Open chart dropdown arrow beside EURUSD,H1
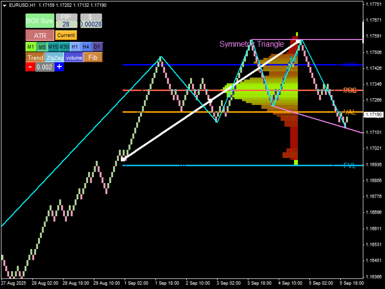This screenshot has height=289, width=385. [x=4, y=5]
